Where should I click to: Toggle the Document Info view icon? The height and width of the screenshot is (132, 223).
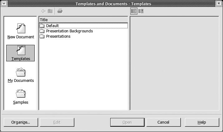(x=134, y=11)
